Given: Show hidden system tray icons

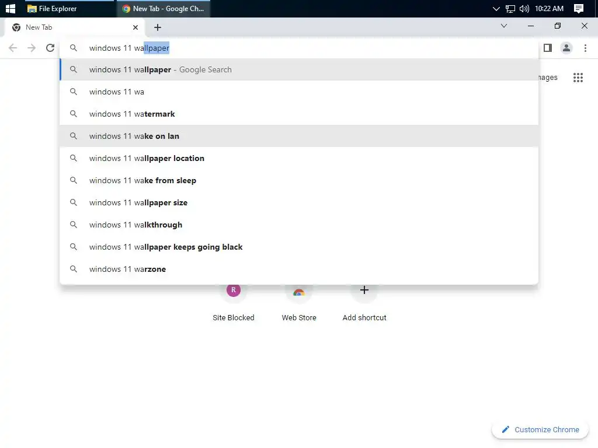Looking at the screenshot, I should pyautogui.click(x=496, y=8).
